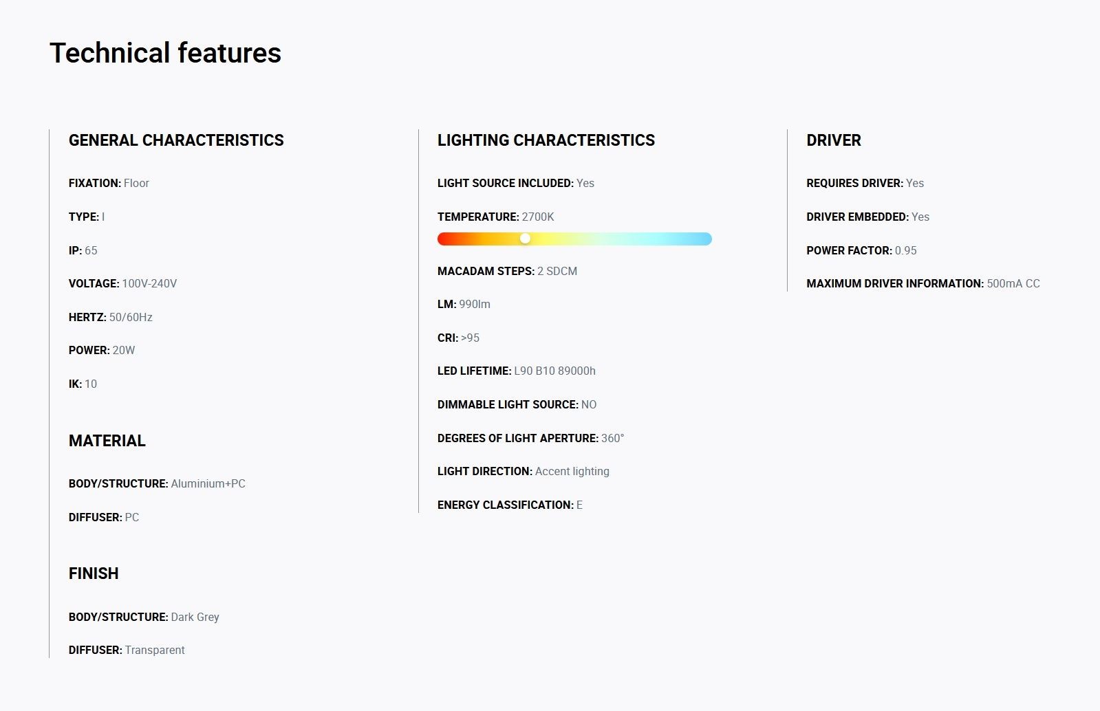Image resolution: width=1100 pixels, height=711 pixels.
Task: Click the 'CRI: >95' entry
Action: tap(458, 338)
